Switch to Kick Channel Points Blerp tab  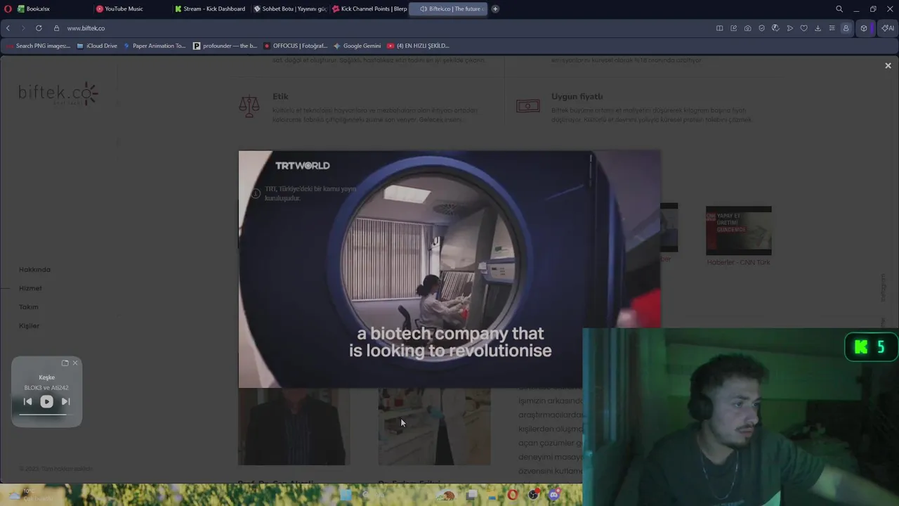[367, 9]
